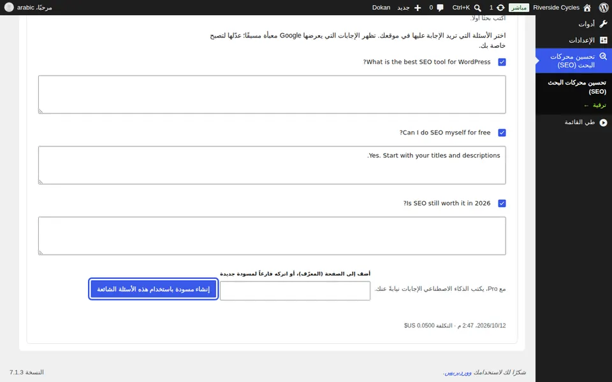The image size is (612, 382).
Task: Open Riverside Cycles site link
Action: pyautogui.click(x=556, y=8)
